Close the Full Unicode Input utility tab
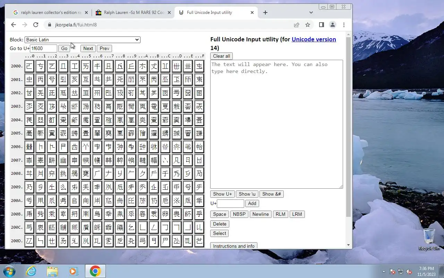The height and width of the screenshot is (278, 444). point(252,13)
